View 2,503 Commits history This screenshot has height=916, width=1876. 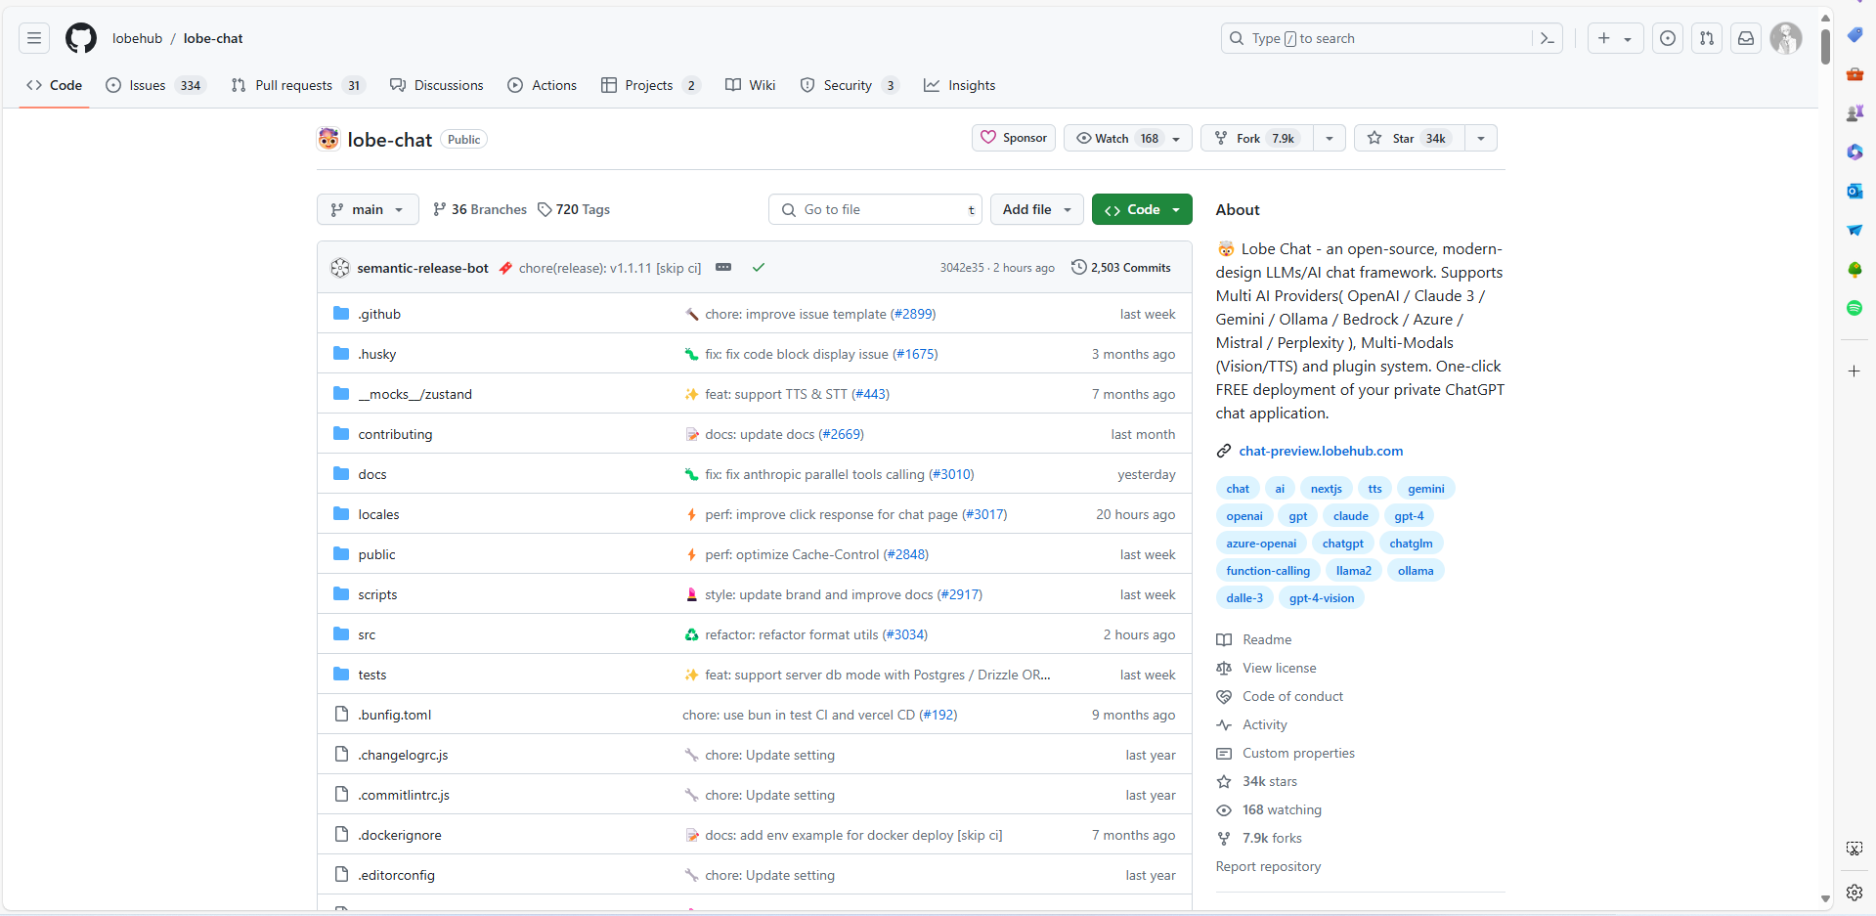1121,267
